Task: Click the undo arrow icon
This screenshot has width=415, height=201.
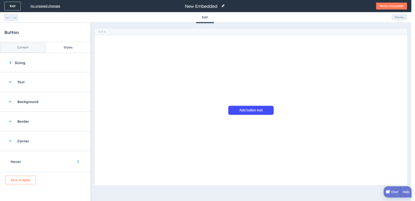Action: pyautogui.click(x=8, y=17)
